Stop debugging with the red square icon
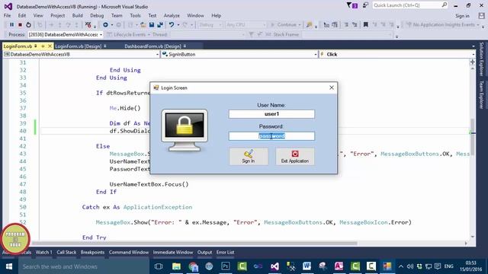488x274 pixels. click(x=20, y=25)
